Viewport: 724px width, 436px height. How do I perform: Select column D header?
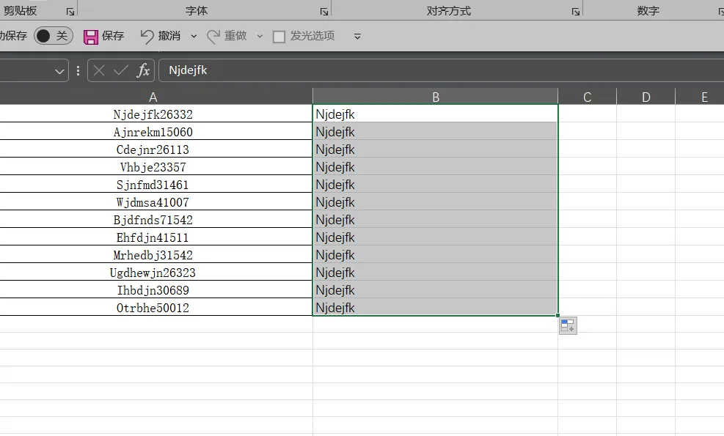tap(646, 97)
